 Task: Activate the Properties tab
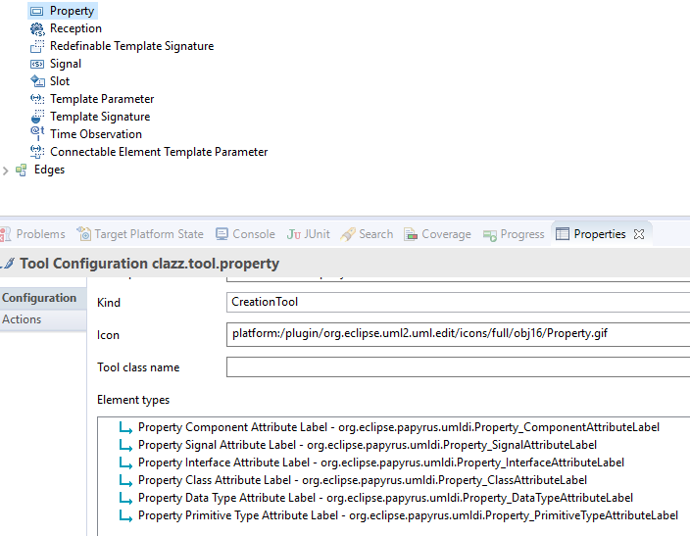pyautogui.click(x=600, y=234)
